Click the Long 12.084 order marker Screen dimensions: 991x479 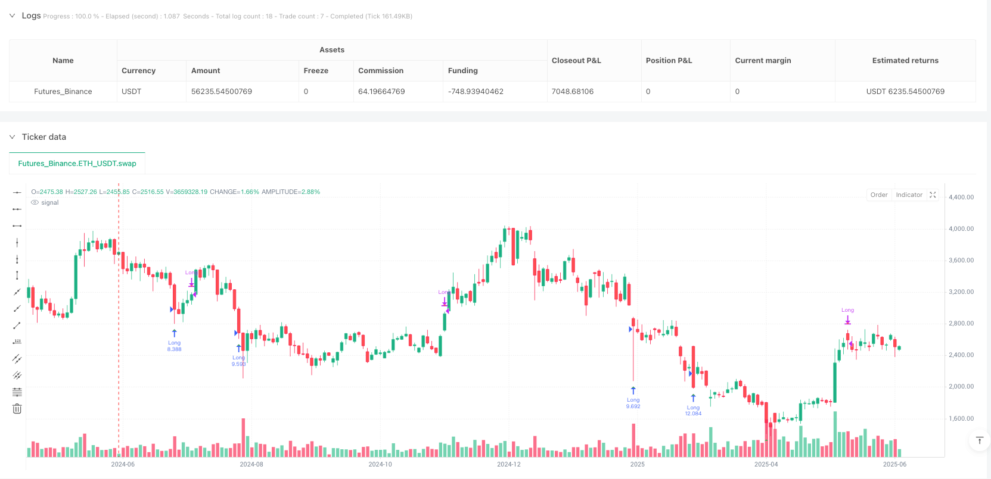click(693, 405)
